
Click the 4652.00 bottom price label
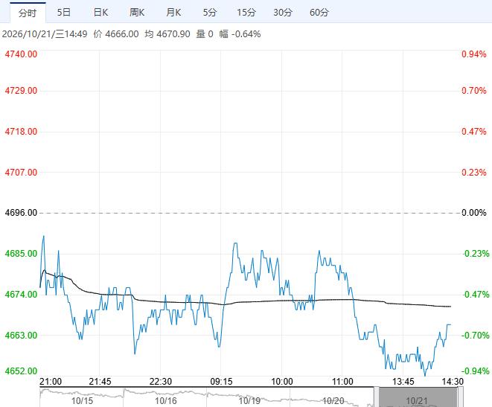click(x=21, y=371)
